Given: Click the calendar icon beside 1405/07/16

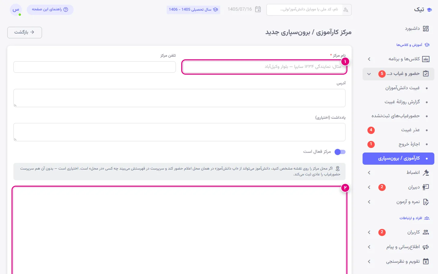Looking at the screenshot, I should pos(258,9).
